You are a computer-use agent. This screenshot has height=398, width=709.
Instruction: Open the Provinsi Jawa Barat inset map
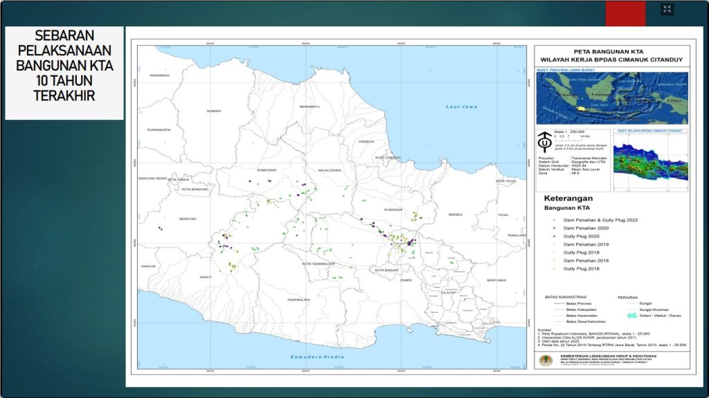tap(613, 99)
